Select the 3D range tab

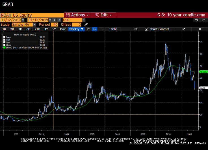tap(12, 29)
